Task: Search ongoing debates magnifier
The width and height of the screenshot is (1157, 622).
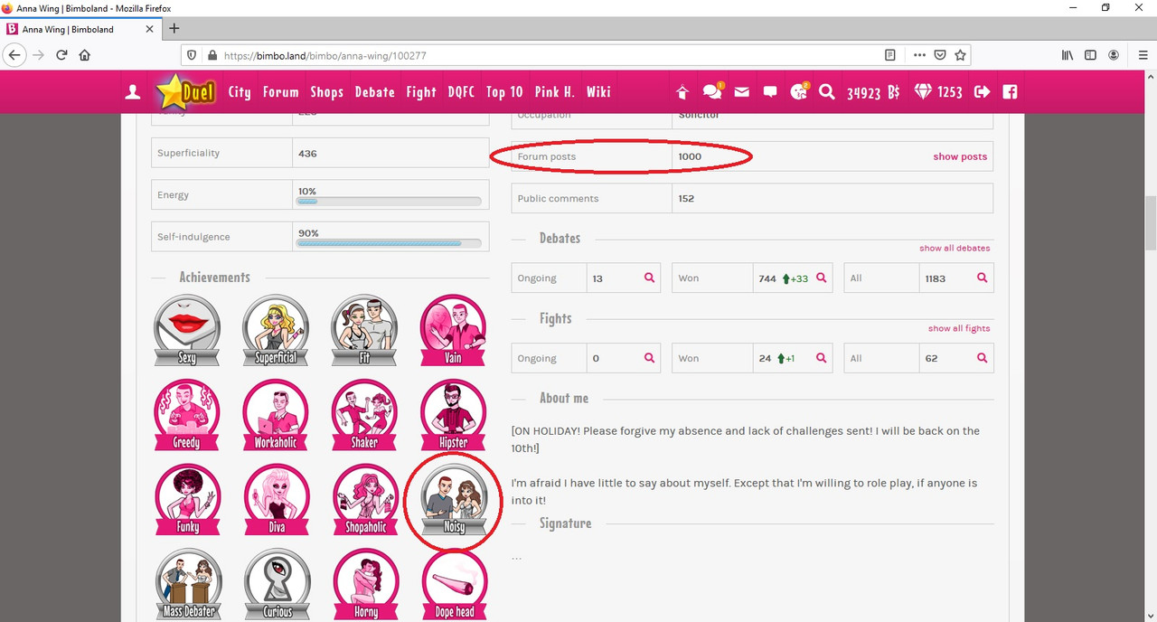Action: tap(649, 278)
